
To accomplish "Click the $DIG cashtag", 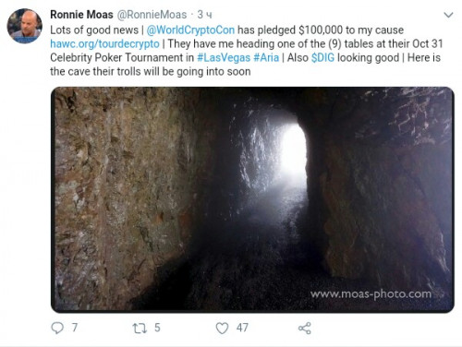I will [x=322, y=57].
